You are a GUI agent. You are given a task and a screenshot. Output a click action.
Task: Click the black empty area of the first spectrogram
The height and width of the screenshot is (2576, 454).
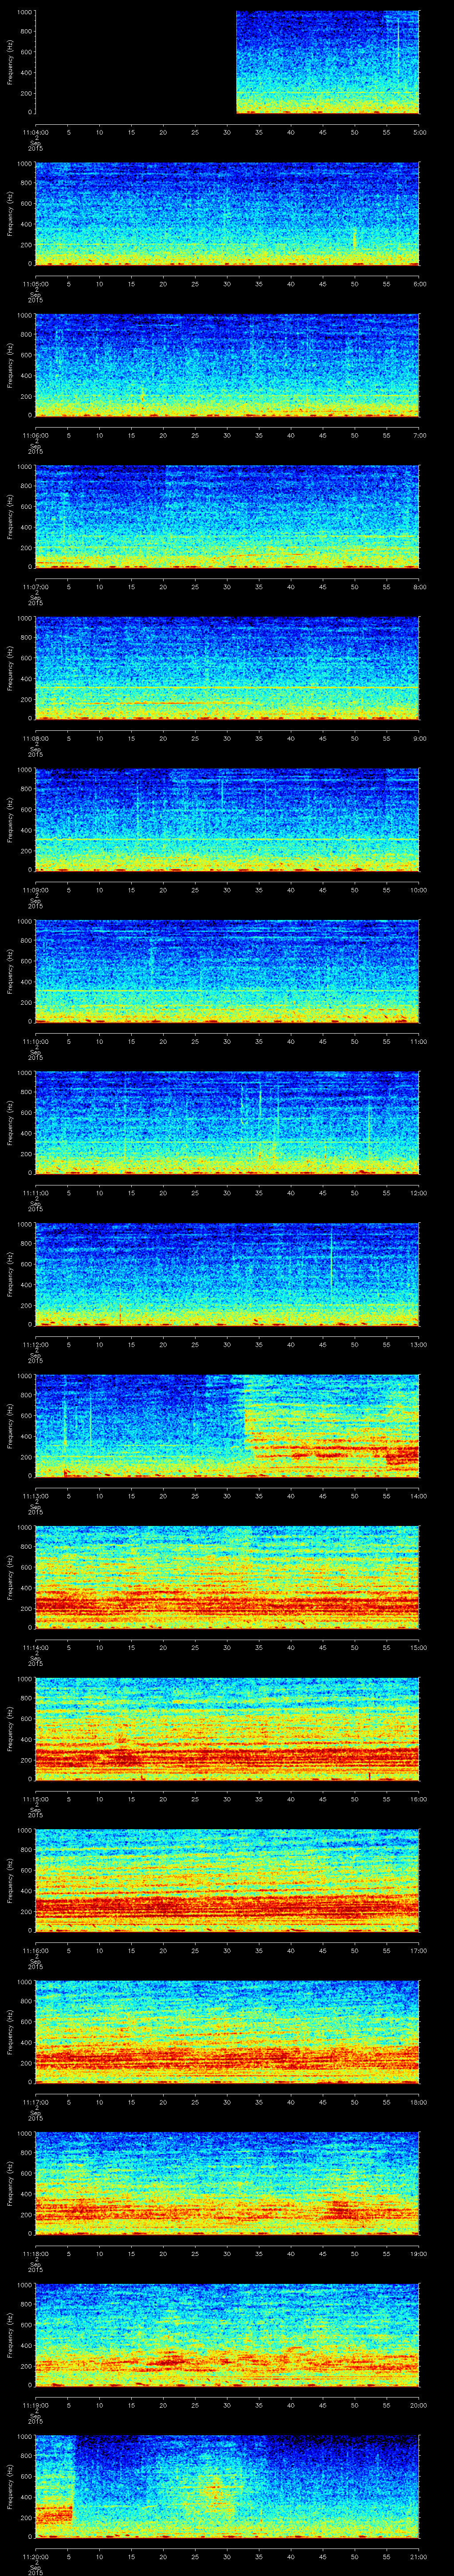pos(136,62)
